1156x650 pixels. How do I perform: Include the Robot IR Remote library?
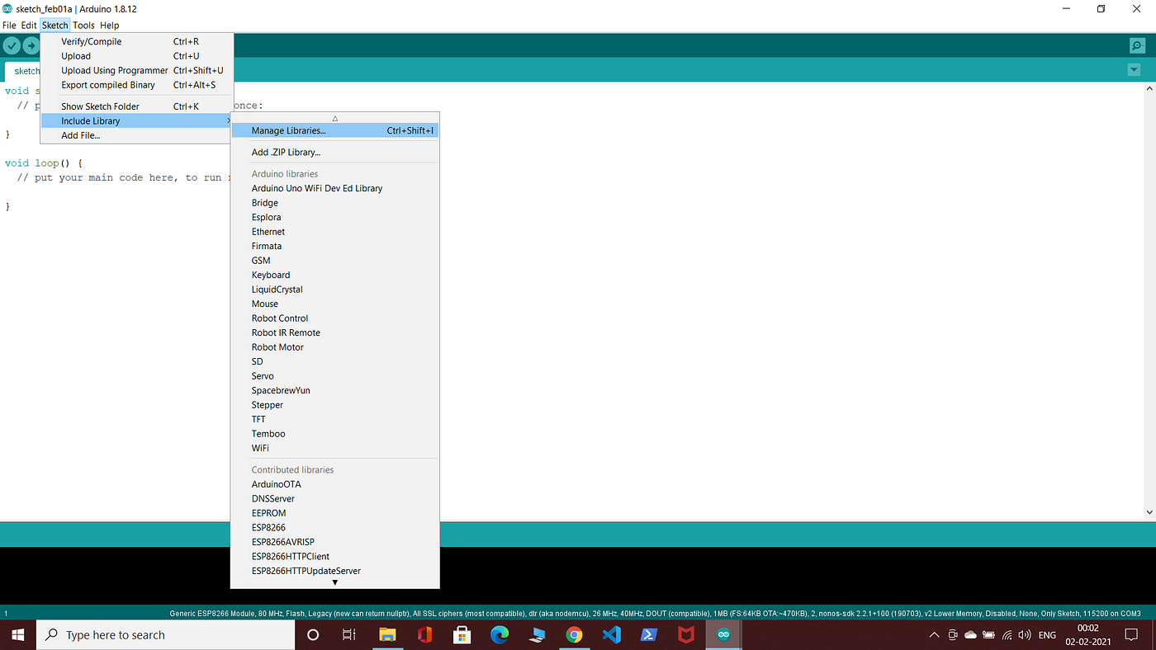click(x=334, y=332)
